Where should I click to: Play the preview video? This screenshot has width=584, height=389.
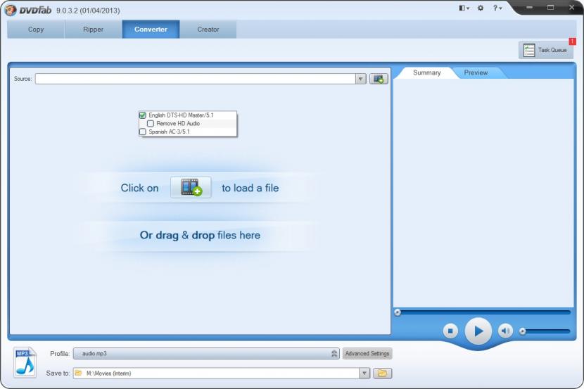click(478, 331)
